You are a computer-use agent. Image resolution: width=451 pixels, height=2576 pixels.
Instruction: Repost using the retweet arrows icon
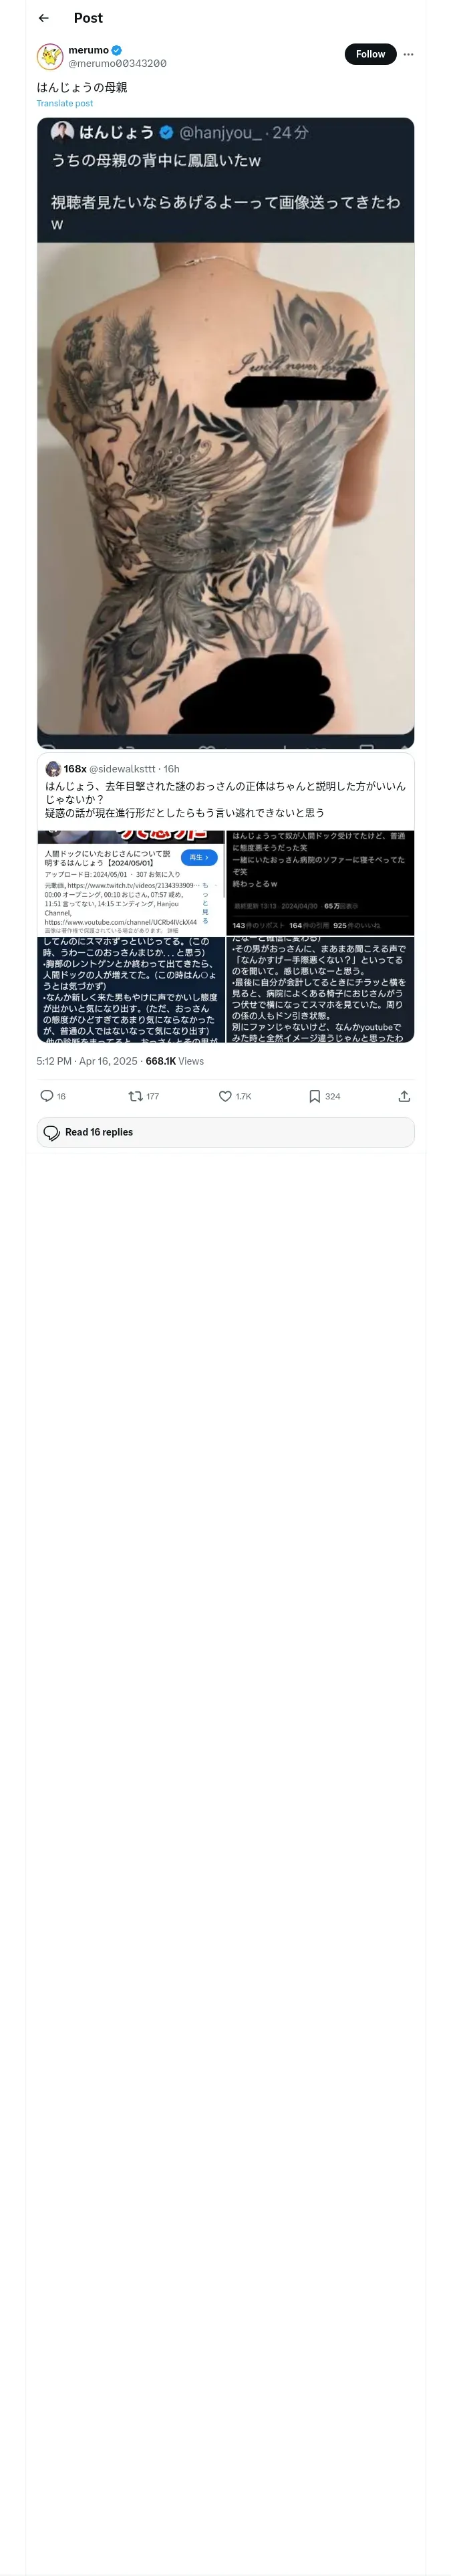[x=136, y=1096]
